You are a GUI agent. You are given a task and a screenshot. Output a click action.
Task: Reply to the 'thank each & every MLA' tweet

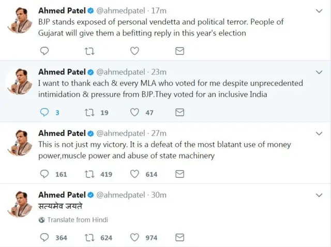pyautogui.click(x=44, y=112)
